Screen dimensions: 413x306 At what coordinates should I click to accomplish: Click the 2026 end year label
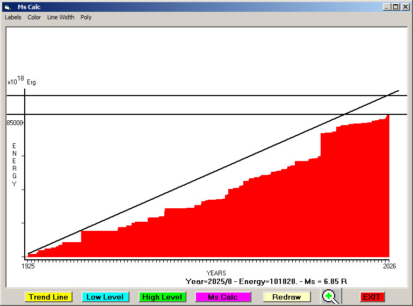coord(388,266)
